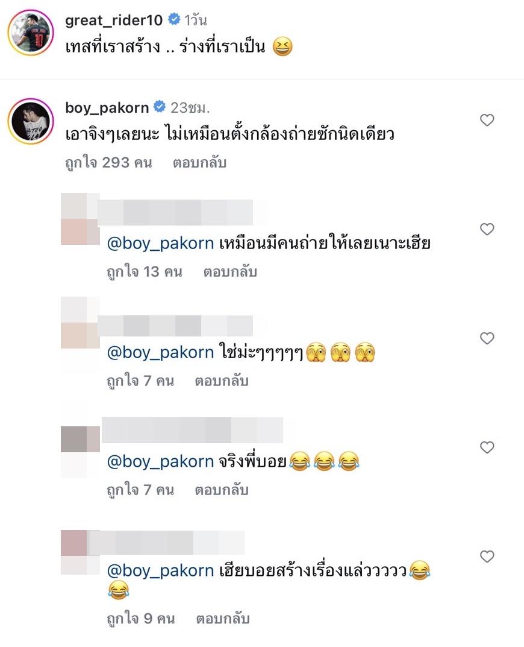Image resolution: width=524 pixels, height=647 pixels.
Task: Reply to the comment with 9 likes
Action: pos(223,619)
